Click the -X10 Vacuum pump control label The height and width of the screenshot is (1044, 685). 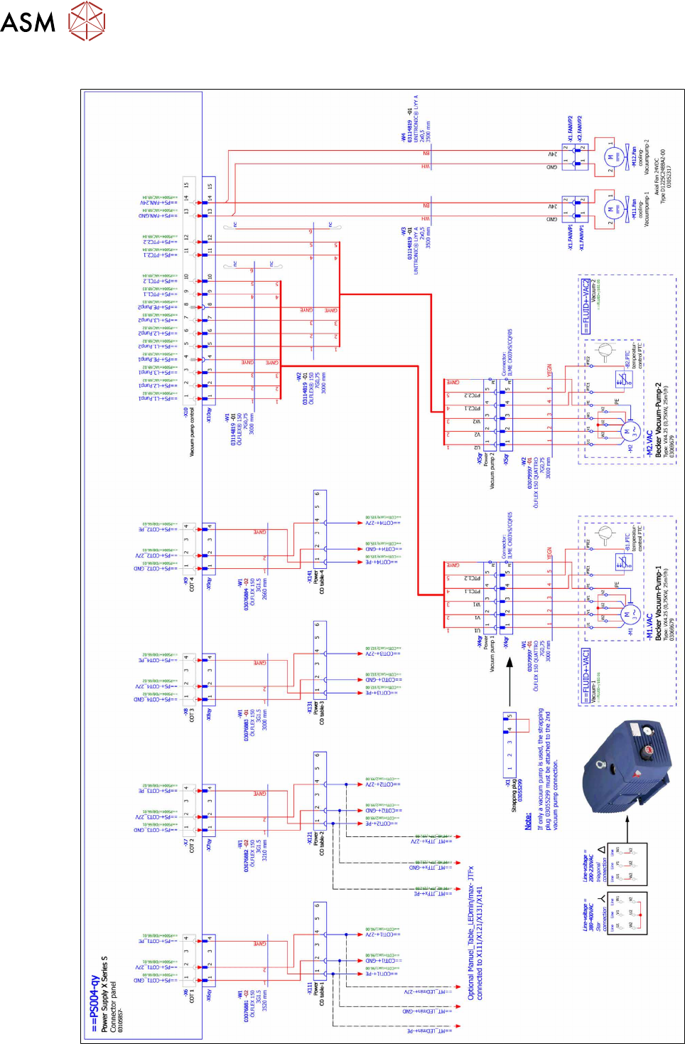click(x=190, y=431)
